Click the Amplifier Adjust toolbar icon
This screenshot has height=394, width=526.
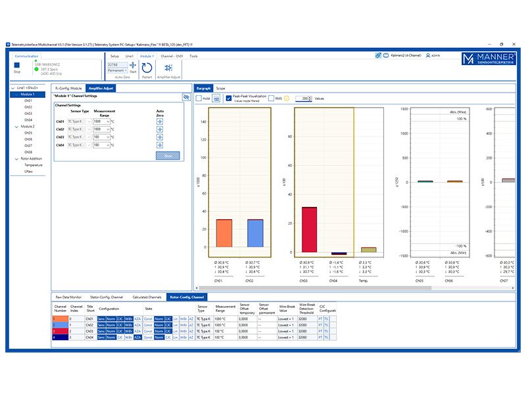(x=168, y=68)
